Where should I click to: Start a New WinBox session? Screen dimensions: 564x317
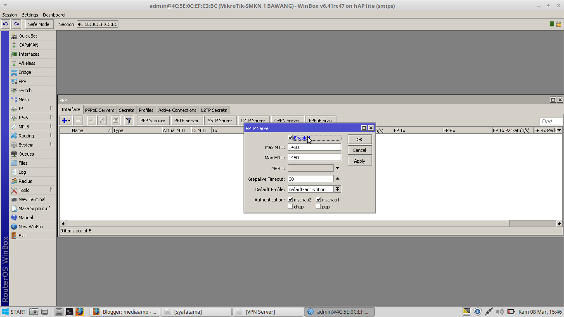[33, 227]
